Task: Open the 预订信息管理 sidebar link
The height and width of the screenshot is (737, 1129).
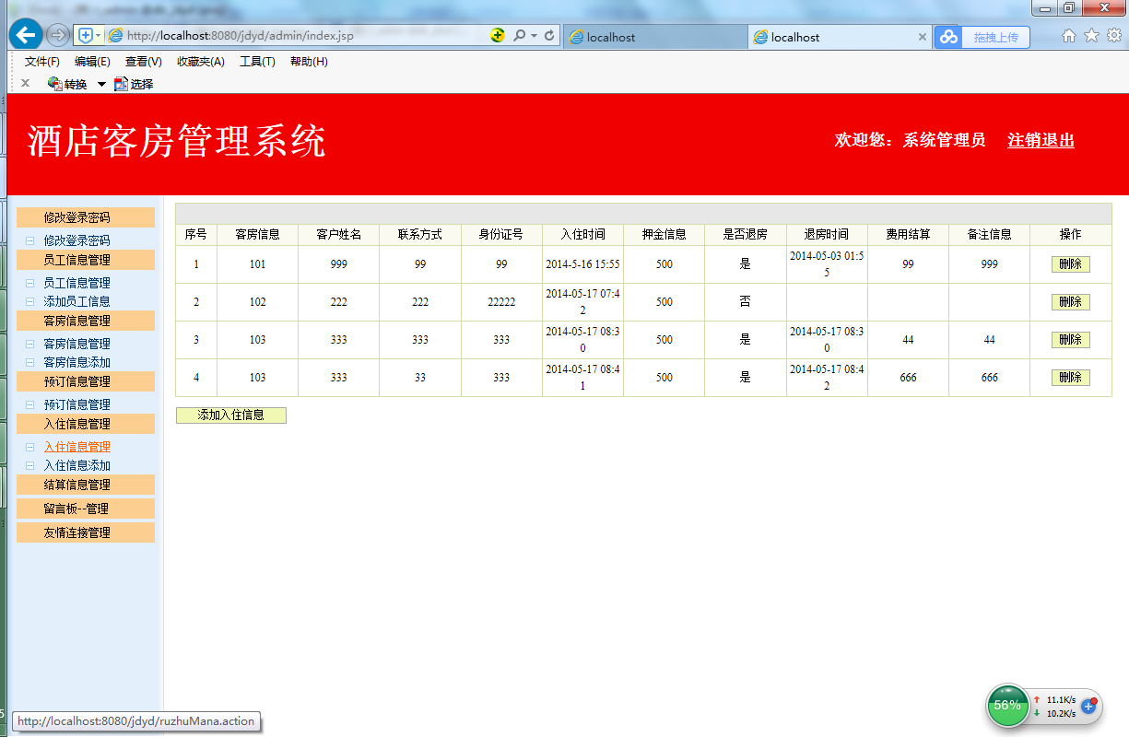Action: click(x=76, y=404)
